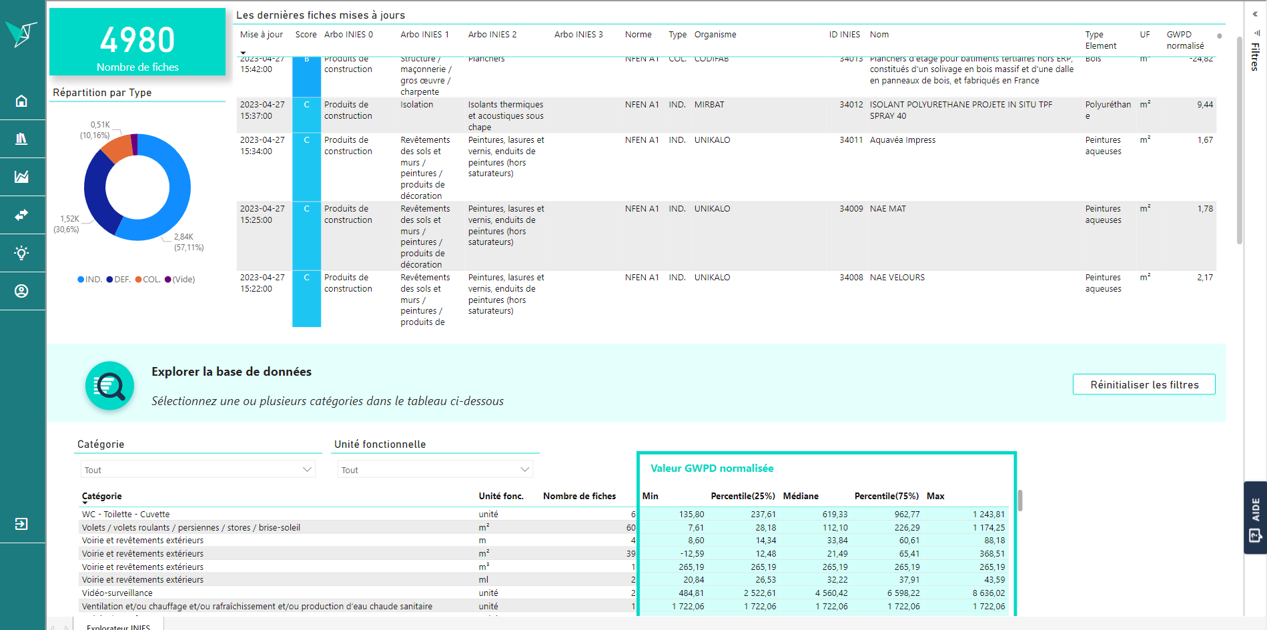
Task: Expand the Filtres pane with double chevron
Action: (x=1255, y=14)
